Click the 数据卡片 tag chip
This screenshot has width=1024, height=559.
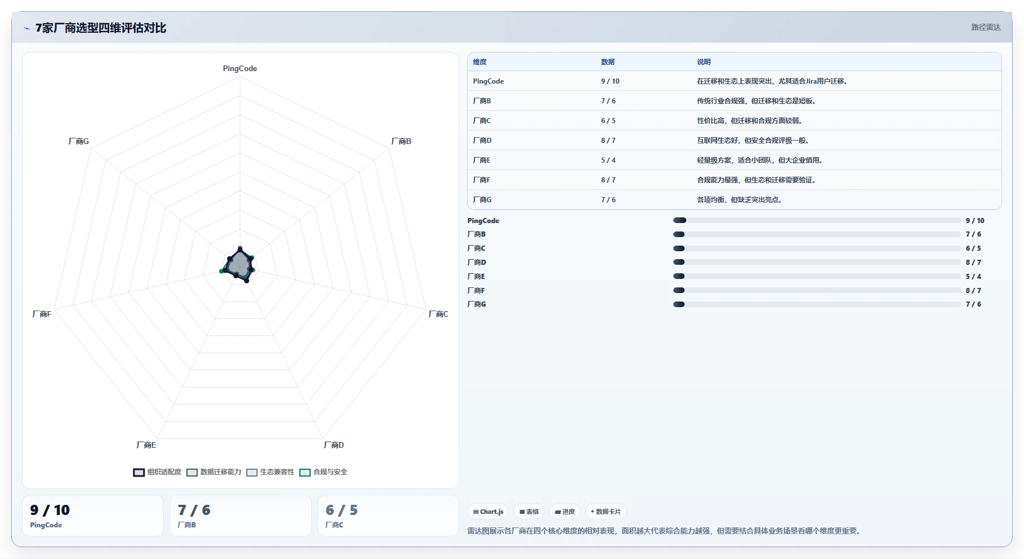(605, 512)
